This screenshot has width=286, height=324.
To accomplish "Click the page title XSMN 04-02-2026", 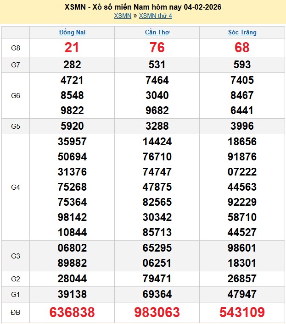I will [143, 7].
